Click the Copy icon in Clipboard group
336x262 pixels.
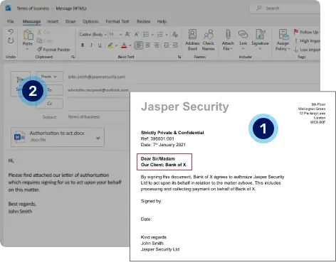pos(40,40)
